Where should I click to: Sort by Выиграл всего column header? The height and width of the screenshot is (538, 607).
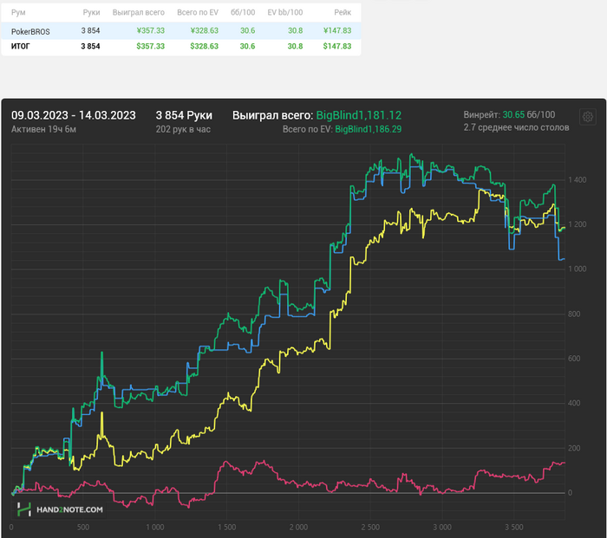(x=139, y=12)
